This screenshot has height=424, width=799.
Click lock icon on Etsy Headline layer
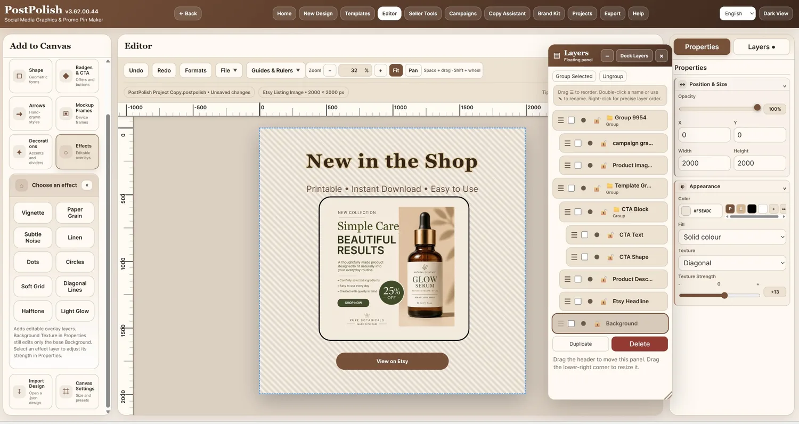(604, 301)
